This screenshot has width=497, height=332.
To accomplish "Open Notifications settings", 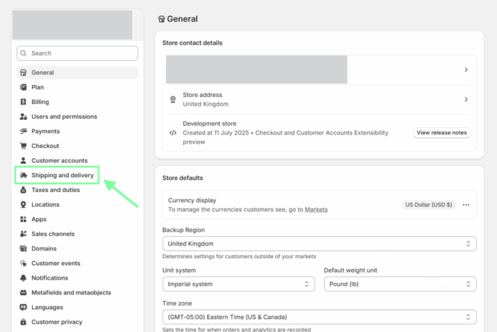I will coord(77,278).
